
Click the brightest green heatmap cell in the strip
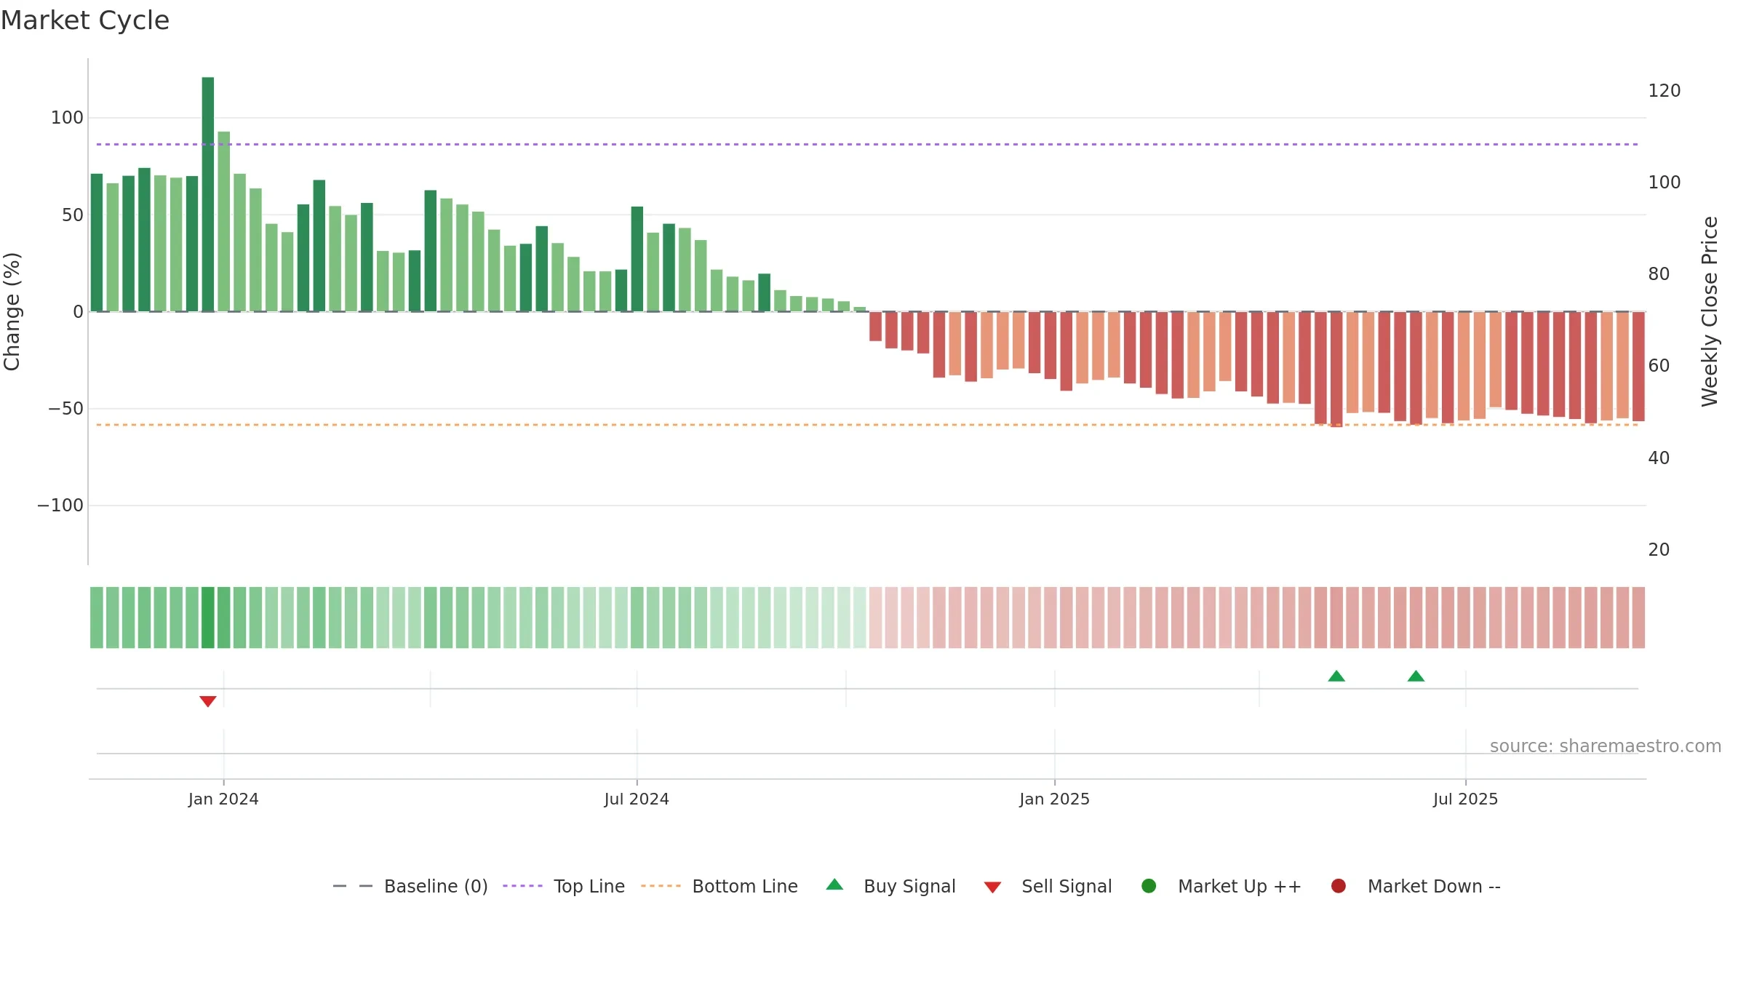click(x=208, y=618)
